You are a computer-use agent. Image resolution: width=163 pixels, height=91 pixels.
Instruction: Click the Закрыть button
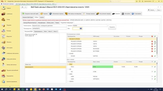pos(151,10)
